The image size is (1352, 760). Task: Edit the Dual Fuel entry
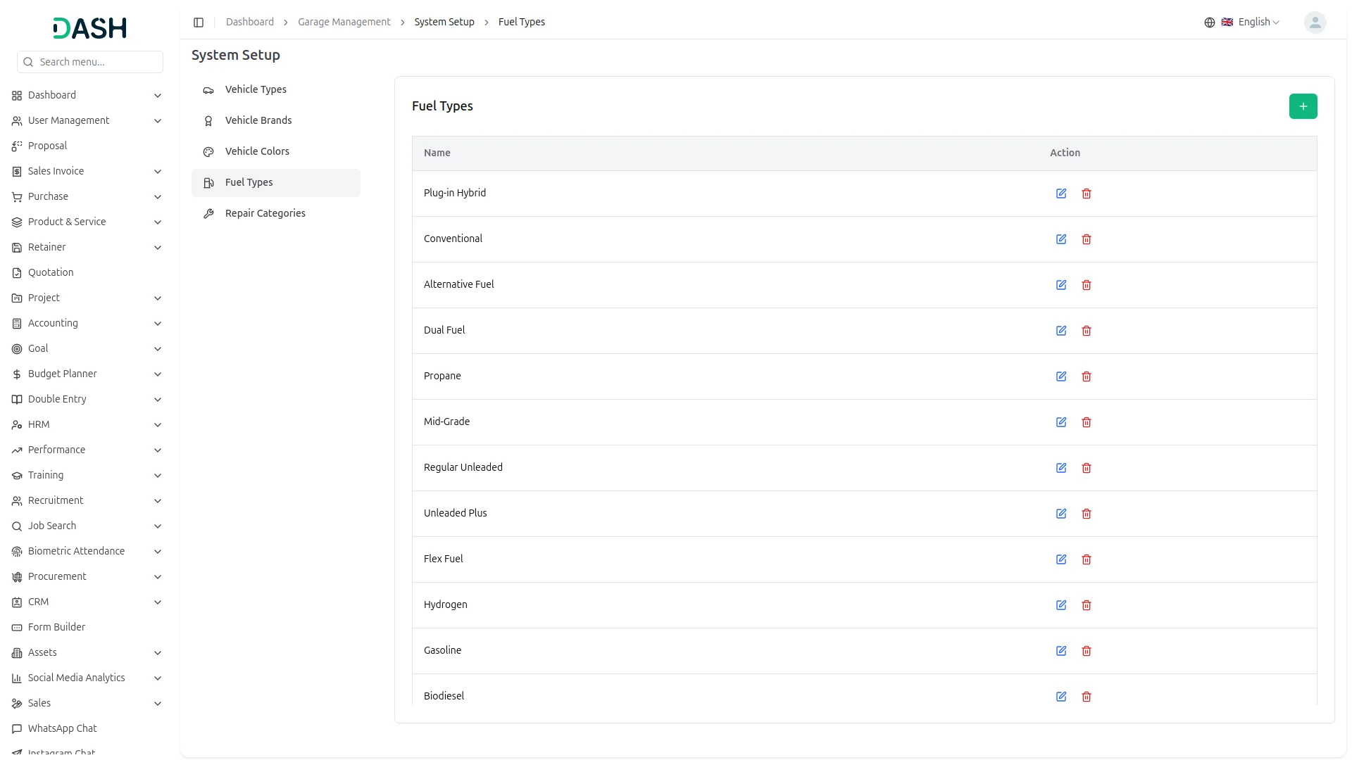coord(1061,331)
